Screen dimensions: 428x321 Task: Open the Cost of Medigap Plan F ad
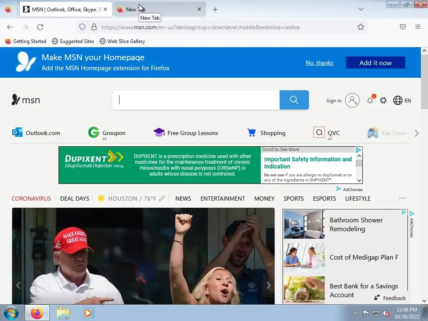coord(345,257)
